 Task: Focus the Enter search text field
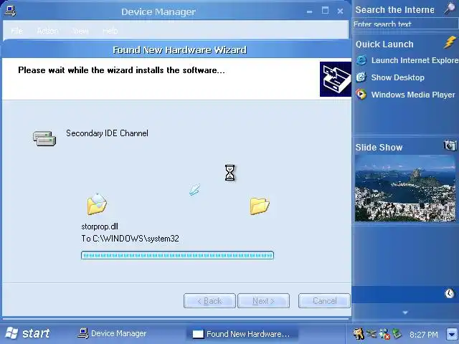pos(405,24)
